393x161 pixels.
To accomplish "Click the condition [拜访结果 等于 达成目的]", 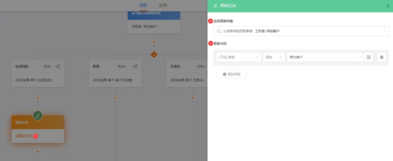I will click(33, 80).
